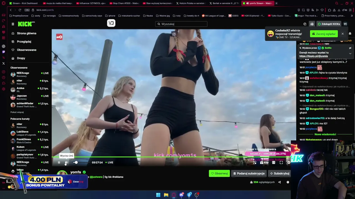Open Opera sidebar settings gear
The width and height of the screenshot is (355, 199).
coord(4,89)
